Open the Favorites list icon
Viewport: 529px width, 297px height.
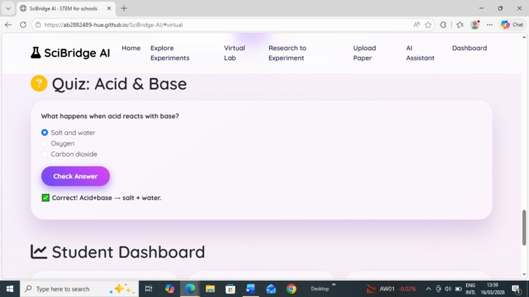pos(460,25)
